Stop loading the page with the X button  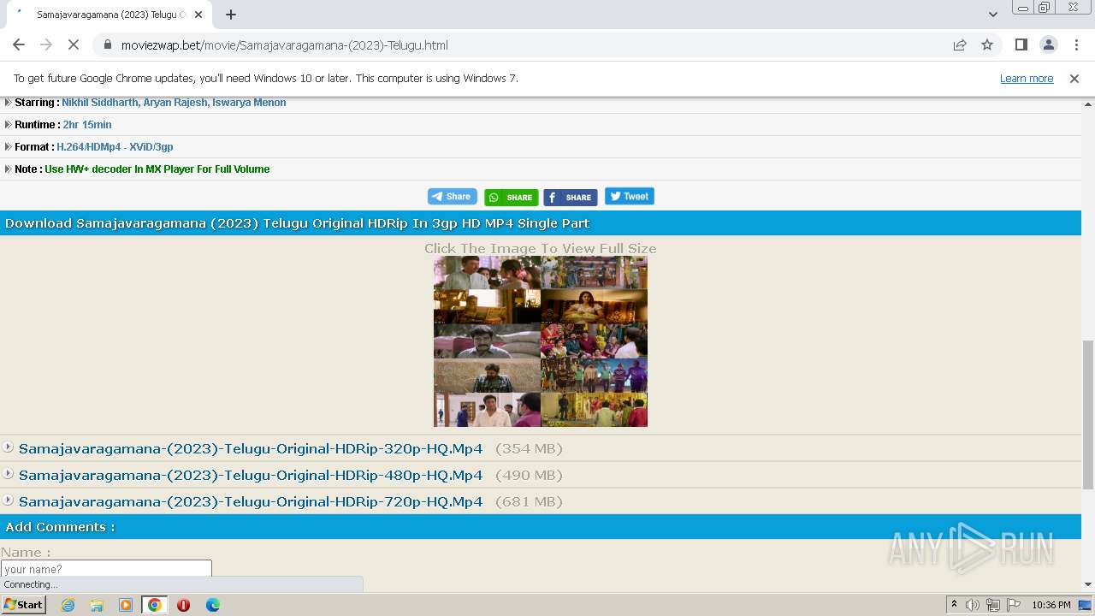point(74,44)
